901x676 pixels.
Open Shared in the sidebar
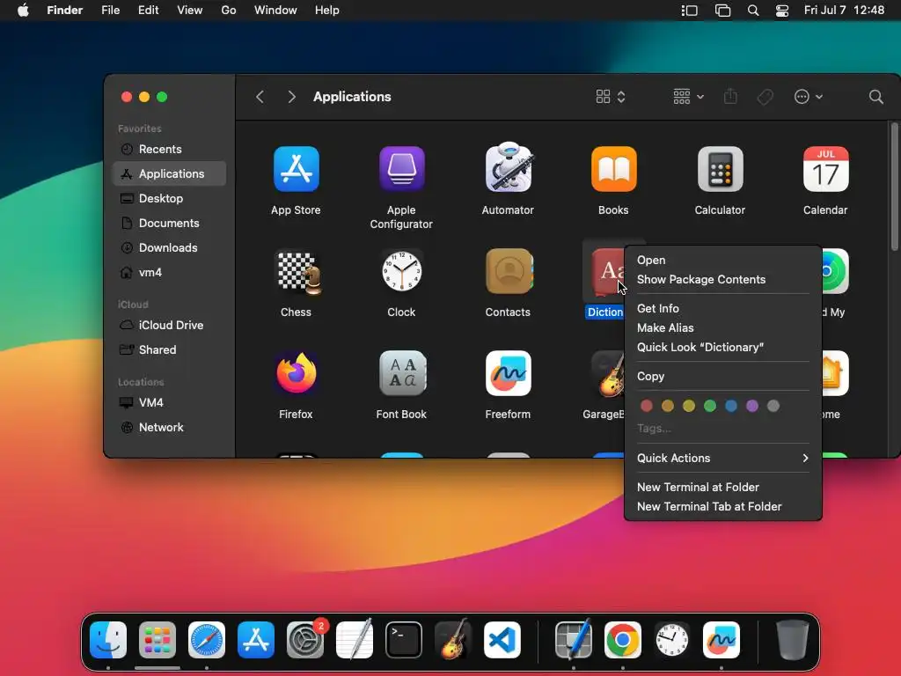(x=170, y=350)
